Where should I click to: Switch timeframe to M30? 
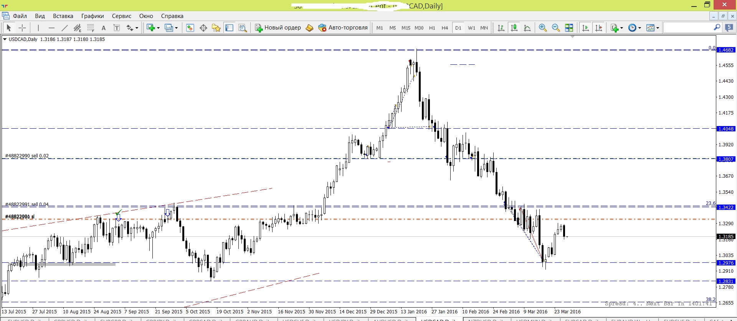pos(419,28)
